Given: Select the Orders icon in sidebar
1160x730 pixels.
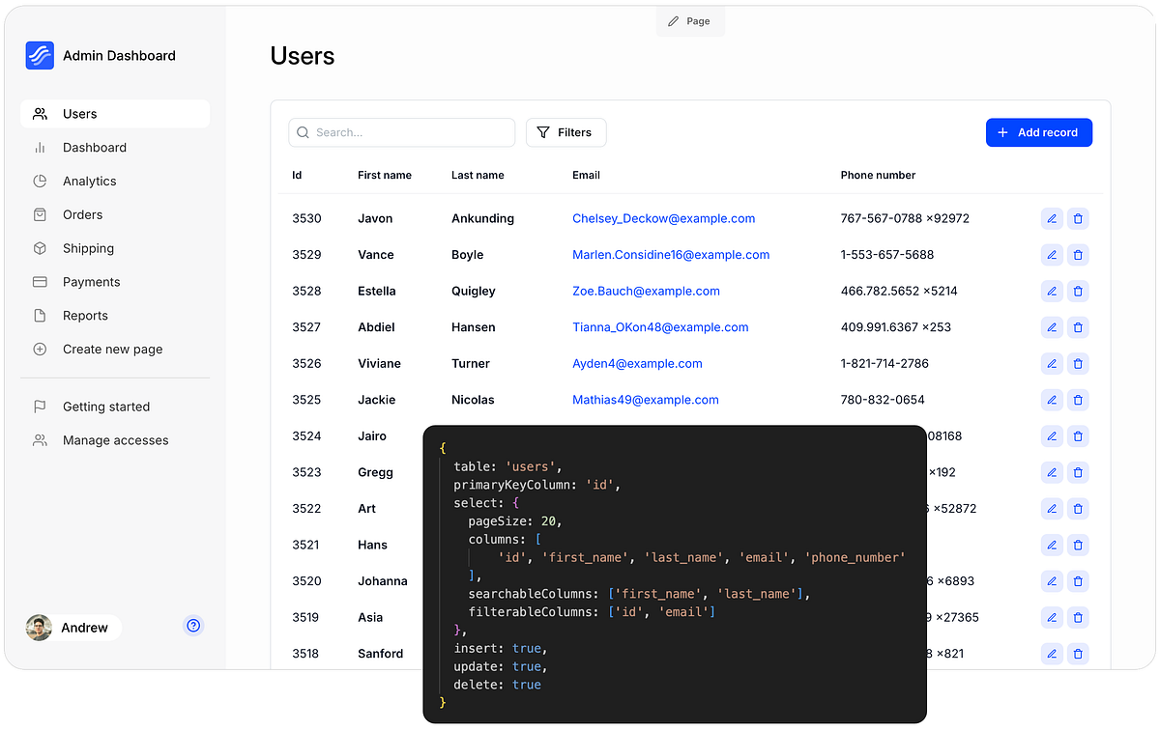Looking at the screenshot, I should click(x=40, y=214).
